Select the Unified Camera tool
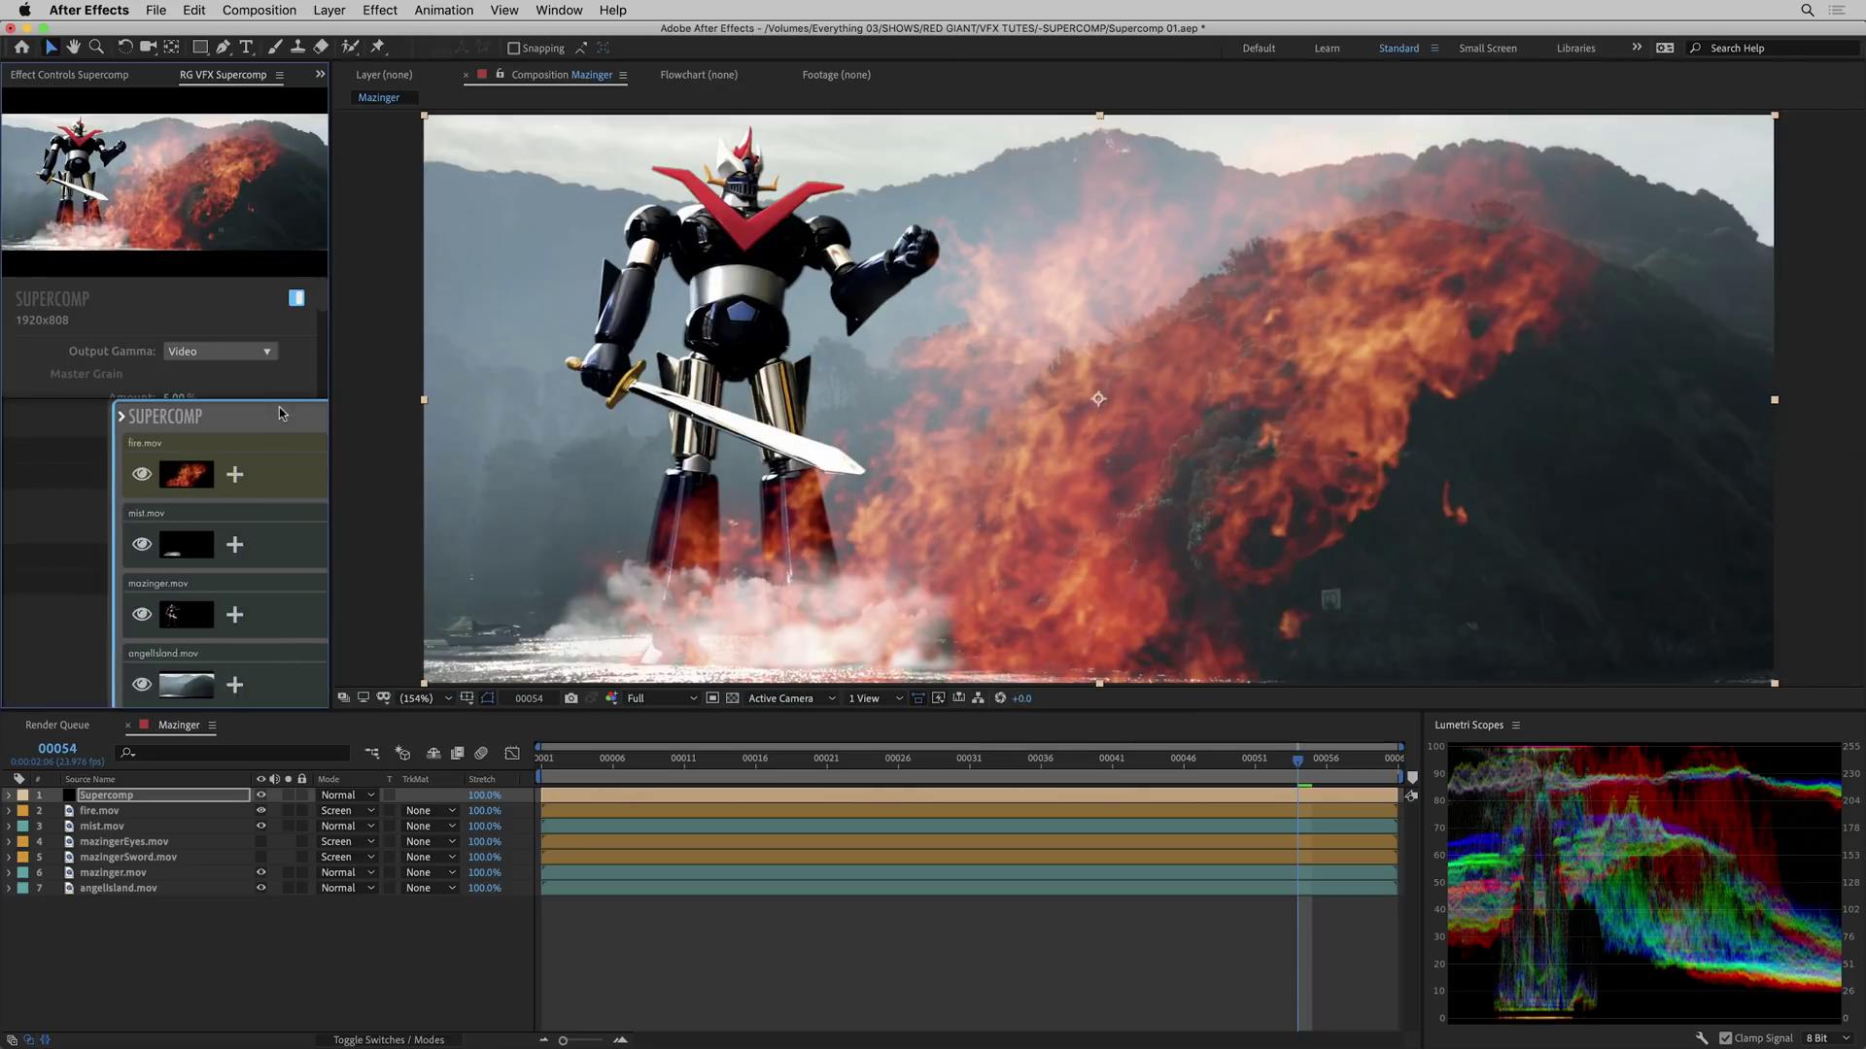Viewport: 1866px width, 1049px height. (148, 47)
